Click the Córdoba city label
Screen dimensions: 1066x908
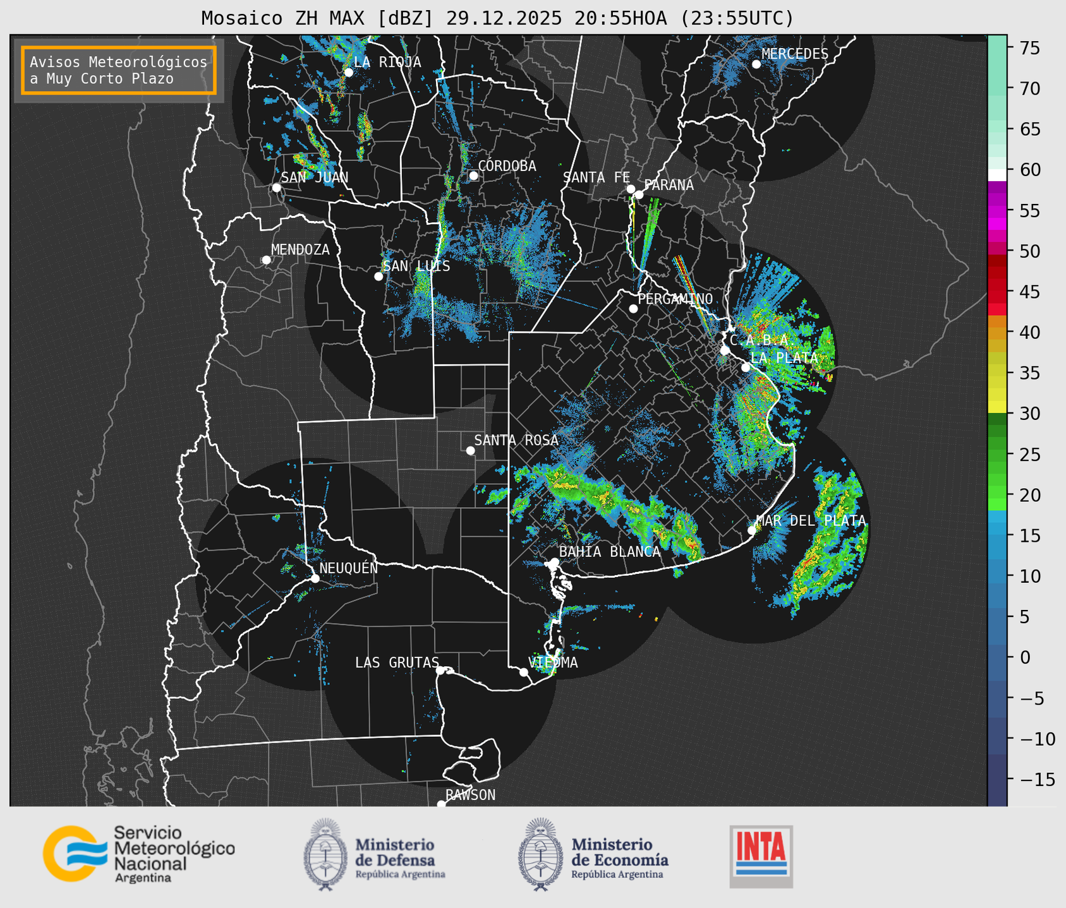click(x=507, y=166)
